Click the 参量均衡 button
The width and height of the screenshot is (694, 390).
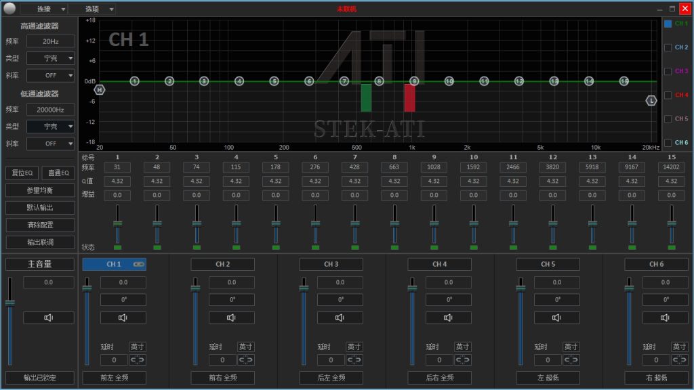pos(40,190)
